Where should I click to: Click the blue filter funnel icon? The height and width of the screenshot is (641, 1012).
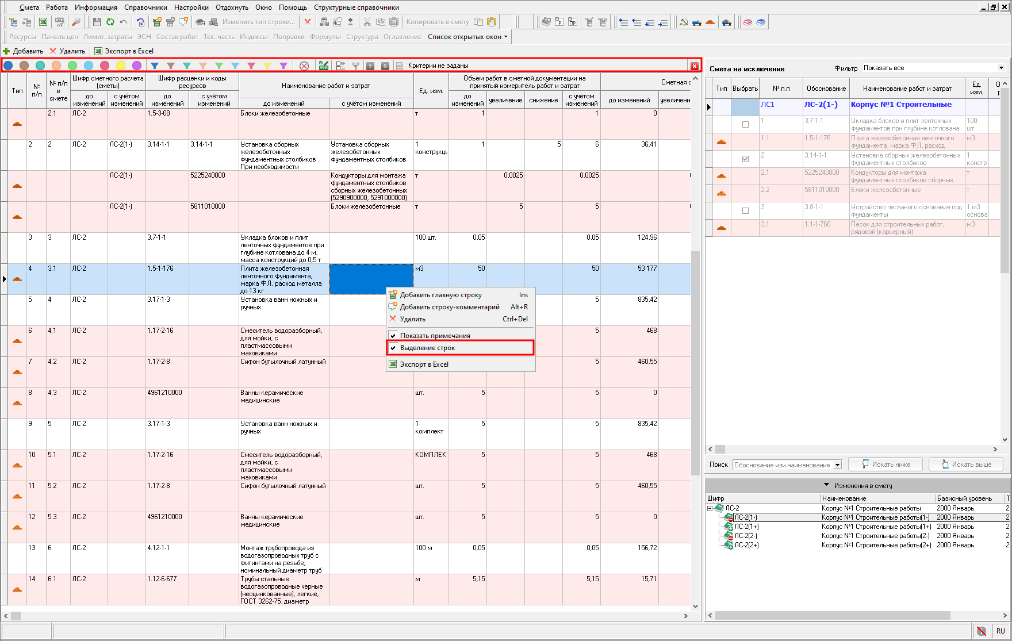(x=155, y=66)
